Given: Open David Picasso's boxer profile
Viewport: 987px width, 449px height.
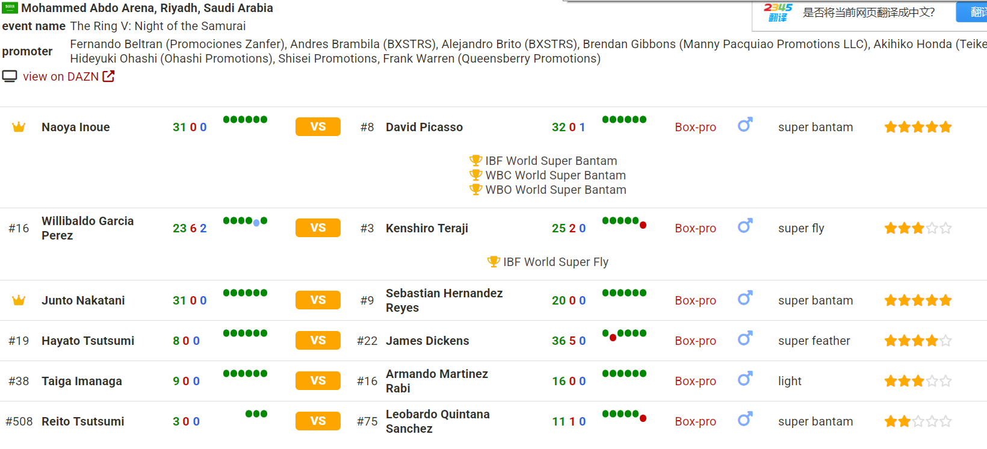Looking at the screenshot, I should tap(424, 127).
